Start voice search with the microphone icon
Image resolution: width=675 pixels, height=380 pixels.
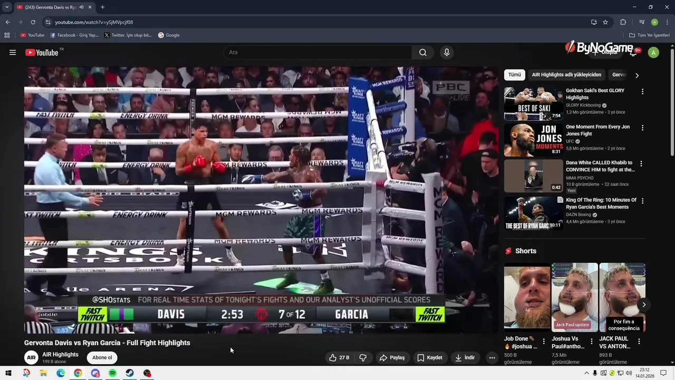click(447, 52)
